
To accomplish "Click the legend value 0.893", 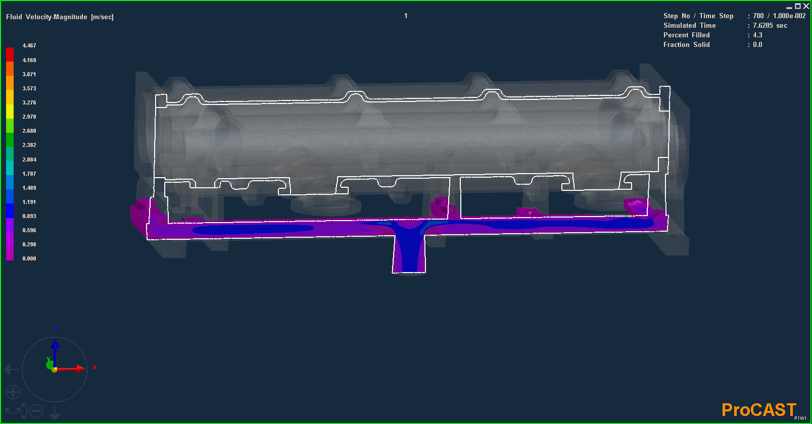I will [29, 216].
